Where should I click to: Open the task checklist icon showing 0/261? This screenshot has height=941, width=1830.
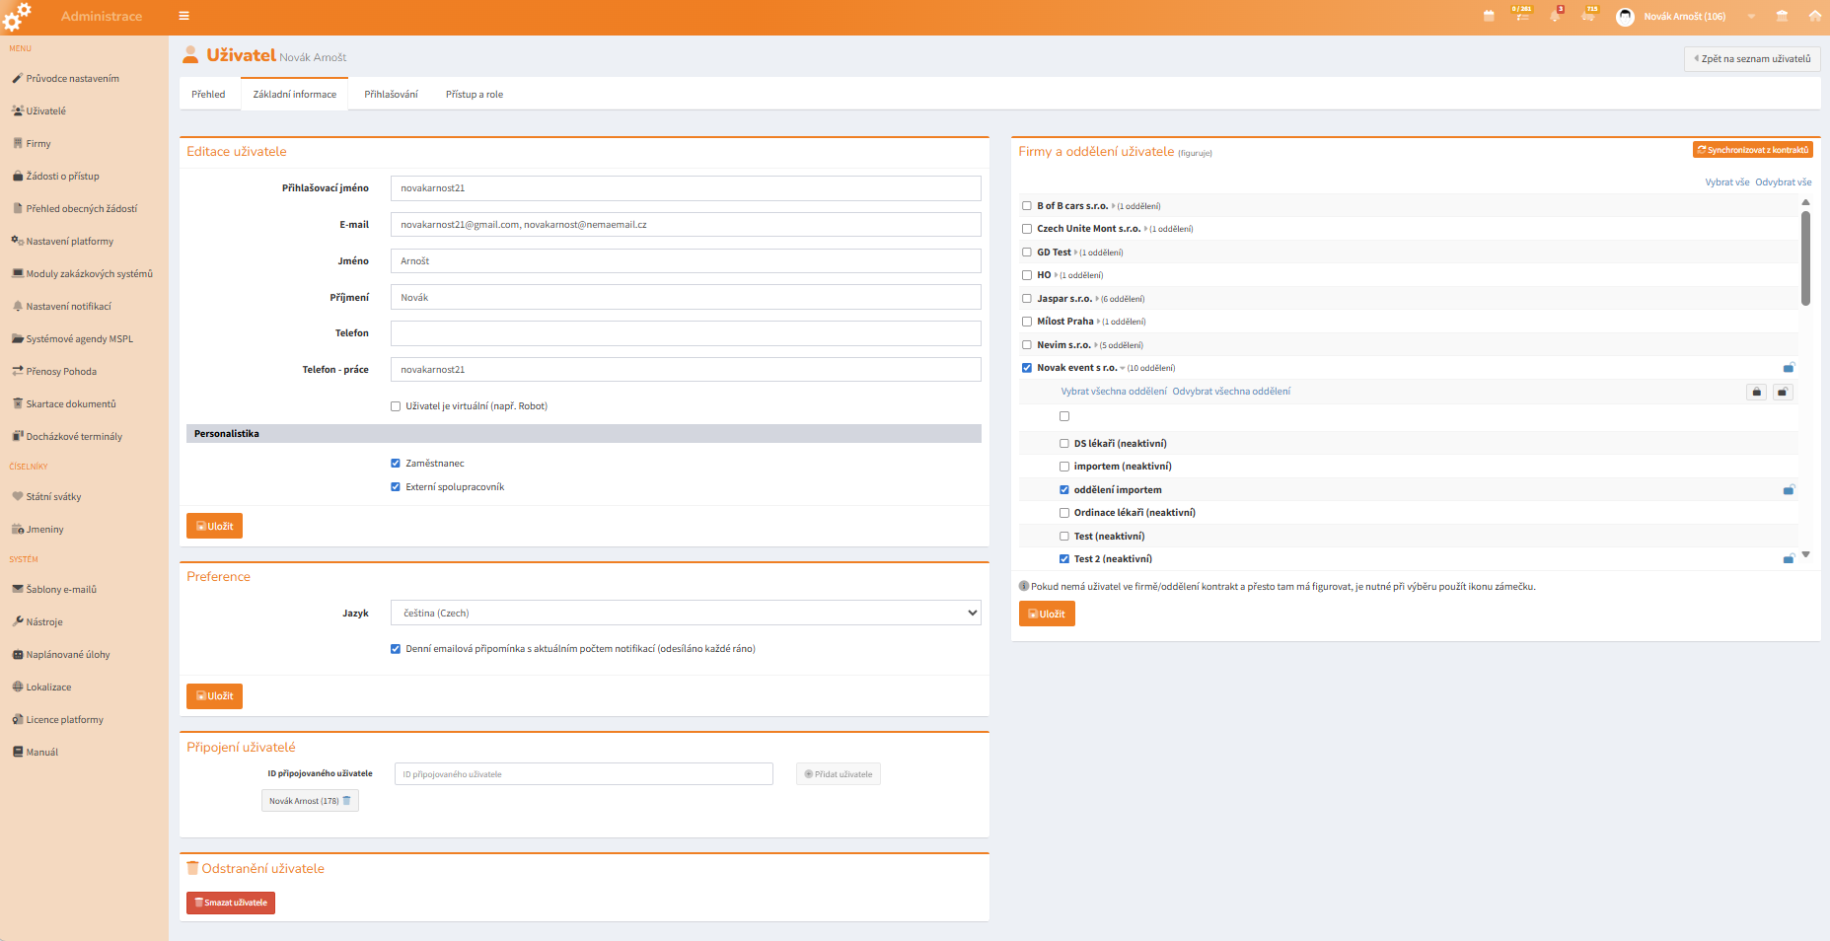[1522, 14]
